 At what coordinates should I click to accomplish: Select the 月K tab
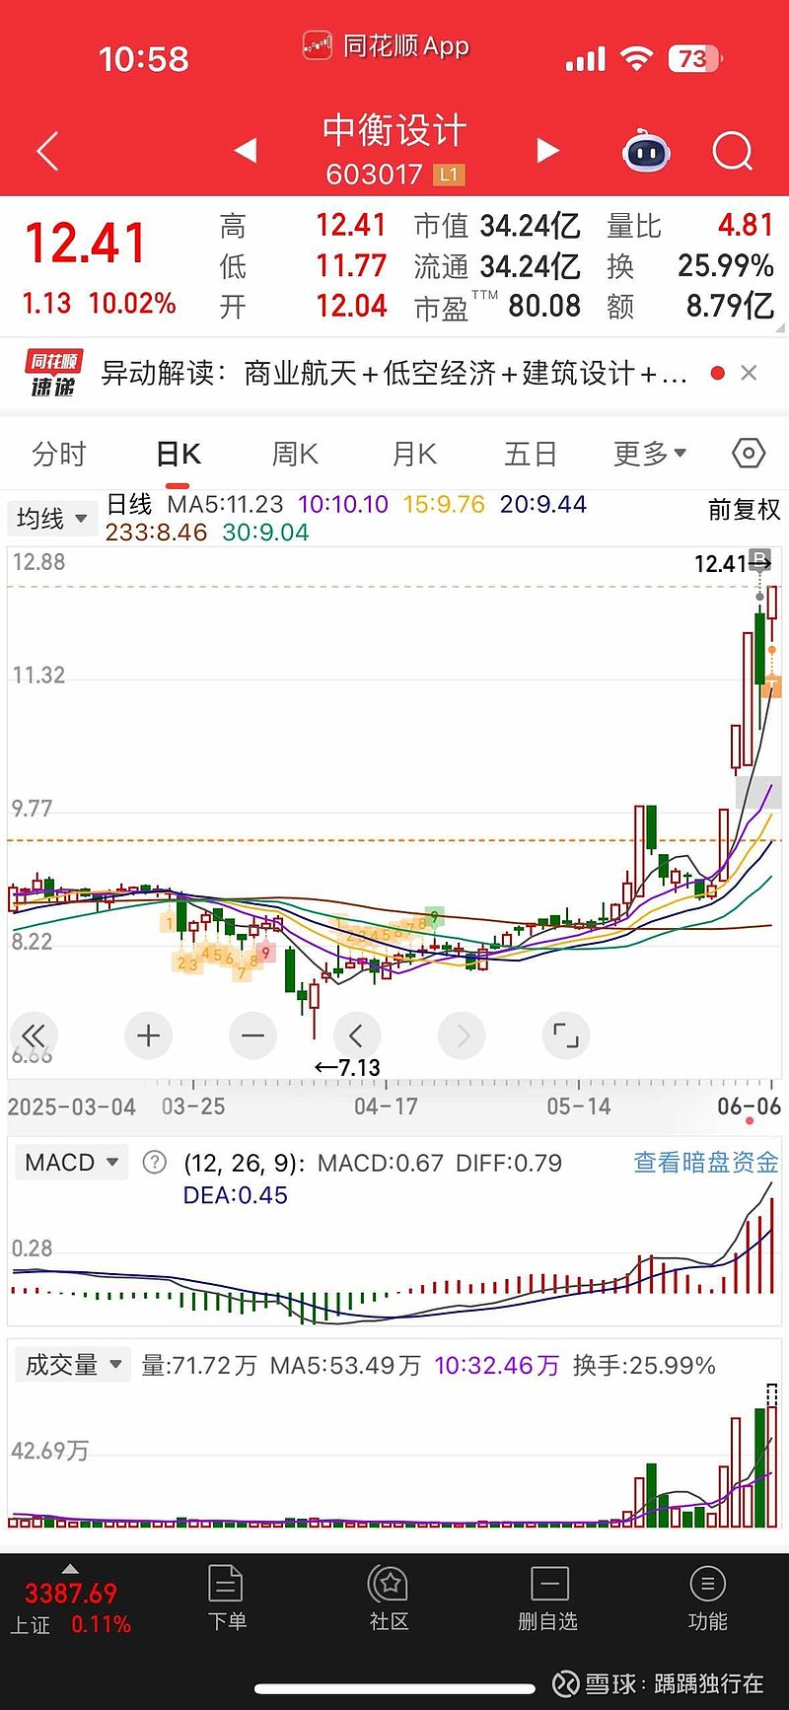(414, 454)
